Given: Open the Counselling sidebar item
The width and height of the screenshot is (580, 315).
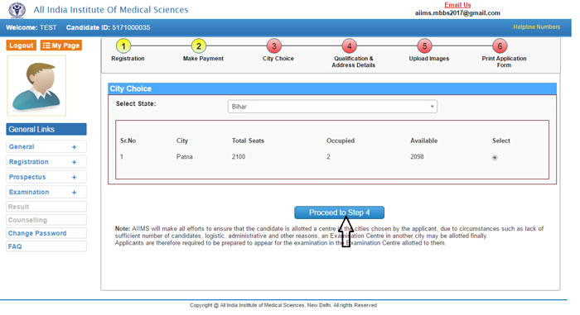Looking at the screenshot, I should click(x=46, y=220).
